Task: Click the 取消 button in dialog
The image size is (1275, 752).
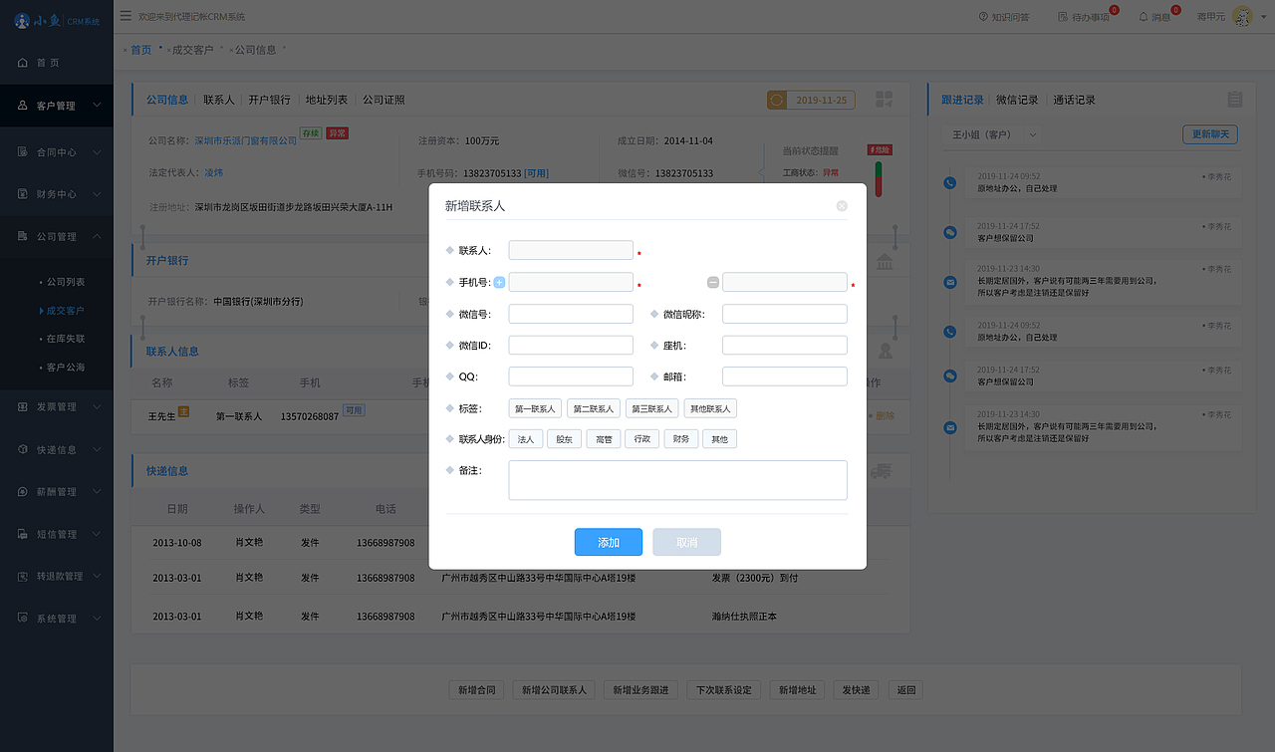Action: 687,542
